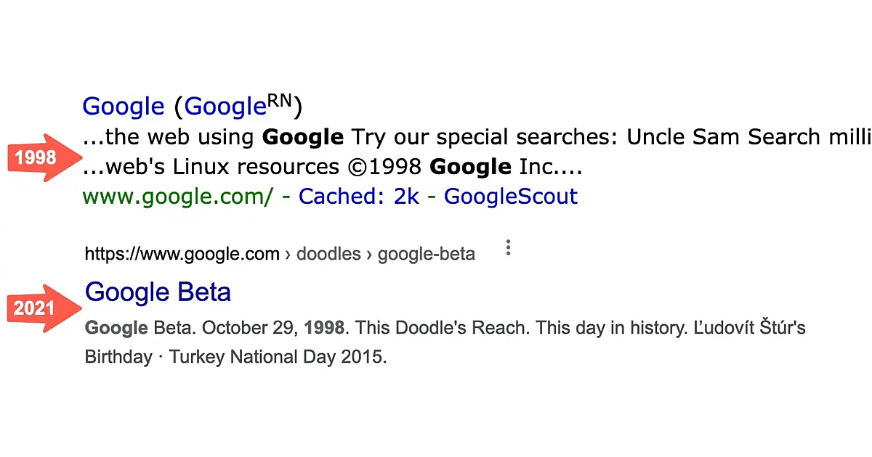This screenshot has height=457, width=872.
Task: Select the doodles breadcrumb segment
Action: pyautogui.click(x=328, y=254)
